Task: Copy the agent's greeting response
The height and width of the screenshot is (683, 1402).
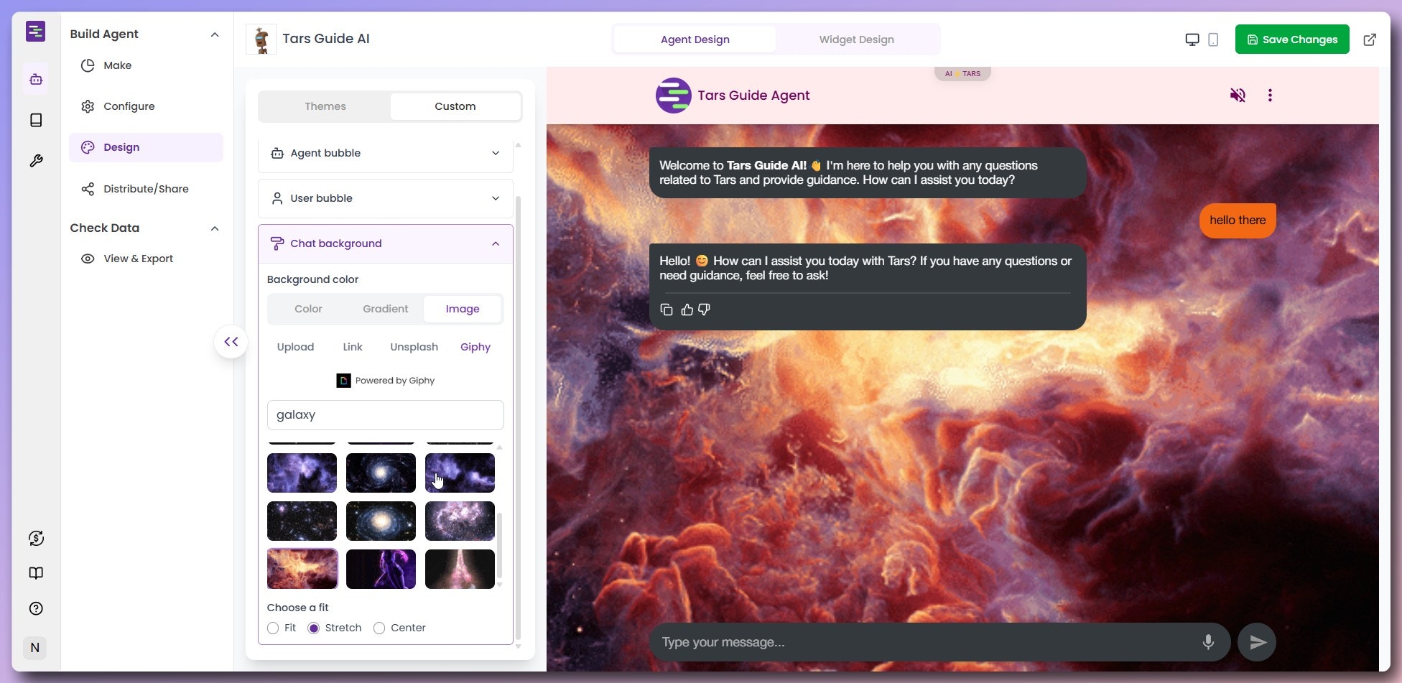Action: click(x=667, y=310)
